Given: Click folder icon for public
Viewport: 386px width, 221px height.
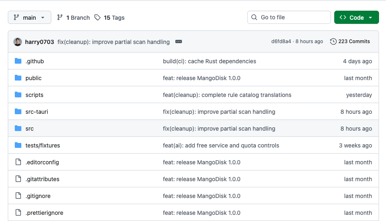Looking at the screenshot, I should pos(18,78).
